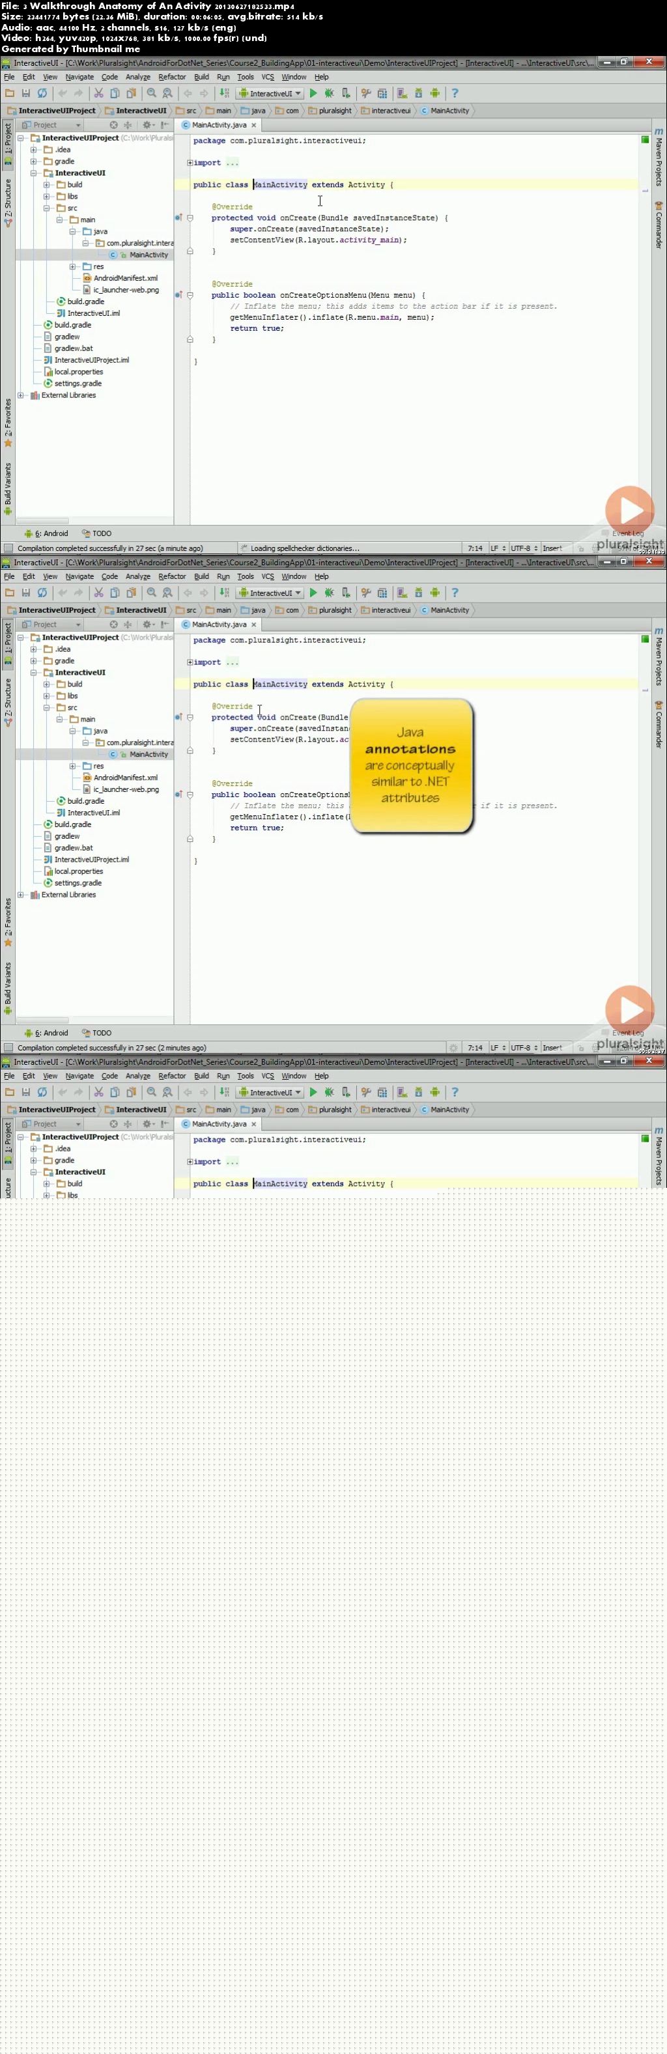Click TODO tool window button in first frame

tap(96, 533)
